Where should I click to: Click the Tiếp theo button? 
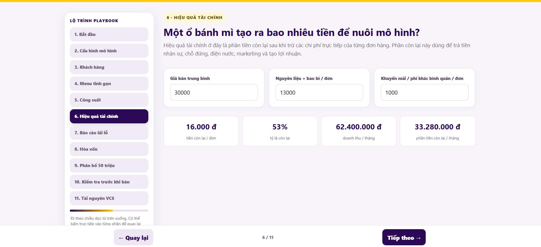(x=404, y=237)
